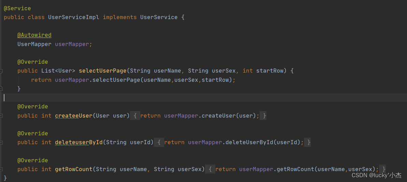Click the implements keyword
The height and width of the screenshot is (182, 407).
(x=120, y=17)
